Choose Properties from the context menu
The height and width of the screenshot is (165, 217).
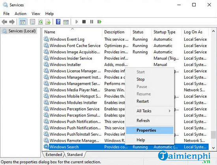(x=150, y=130)
